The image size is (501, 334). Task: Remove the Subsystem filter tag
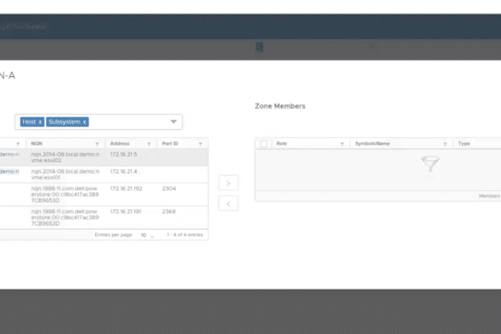click(x=84, y=122)
